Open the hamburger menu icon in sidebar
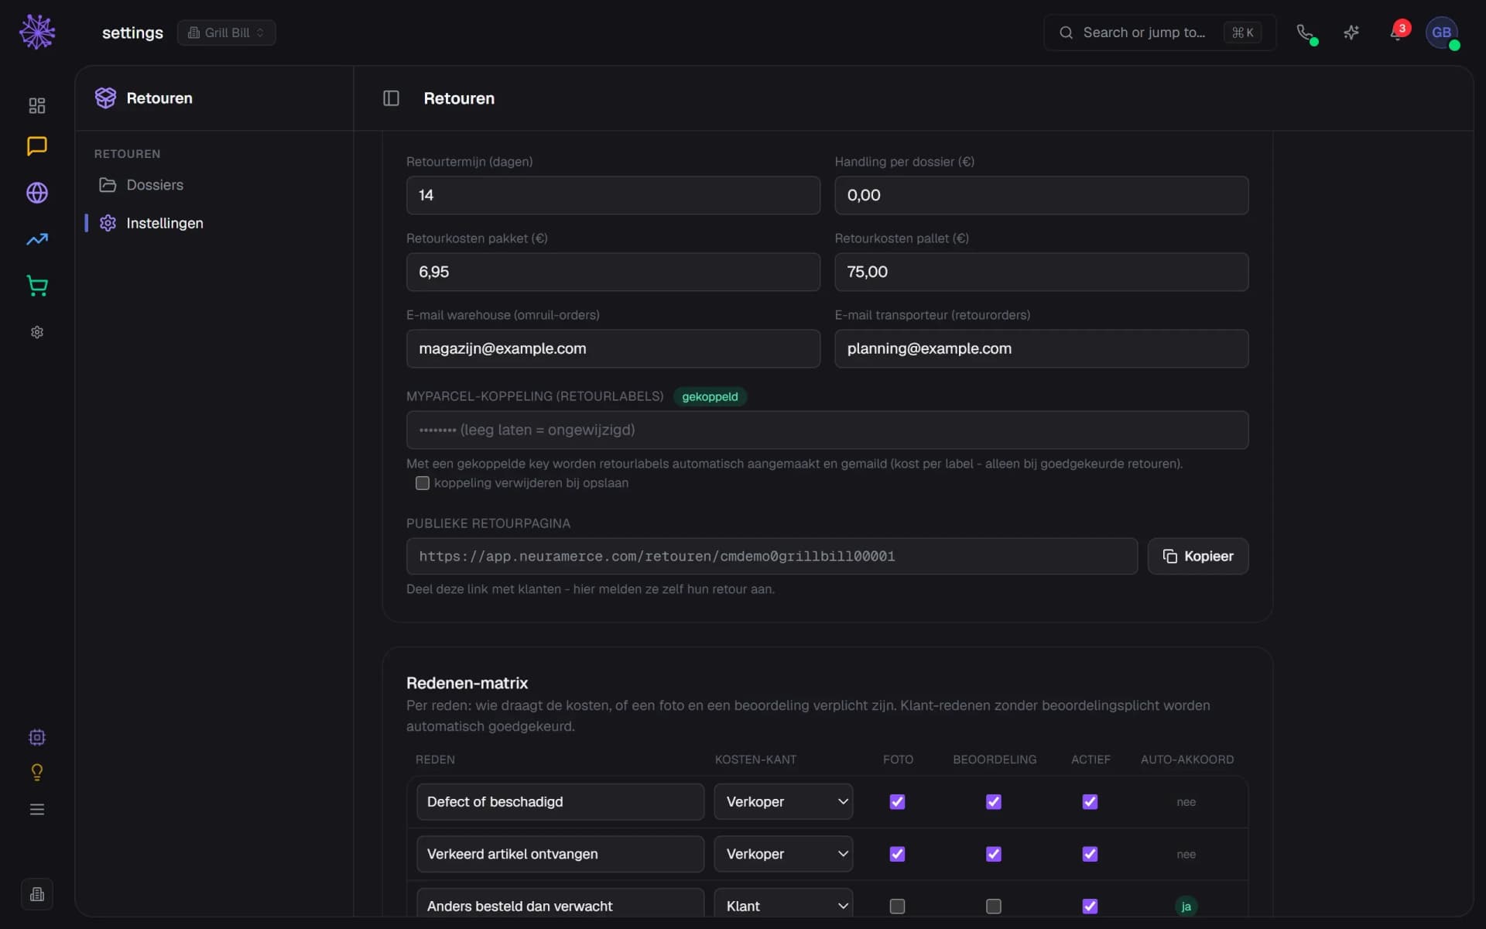The image size is (1486, 929). 36,810
